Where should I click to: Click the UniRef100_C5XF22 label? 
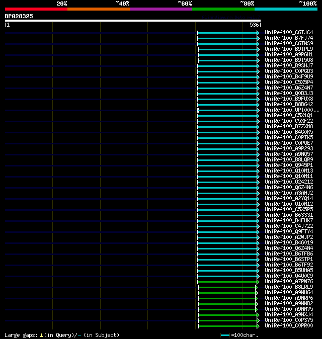click(x=289, y=121)
